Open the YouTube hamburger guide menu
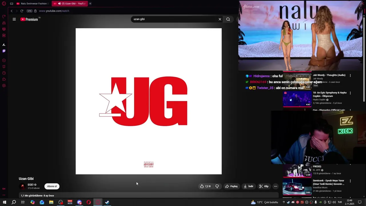 [x=14, y=19]
